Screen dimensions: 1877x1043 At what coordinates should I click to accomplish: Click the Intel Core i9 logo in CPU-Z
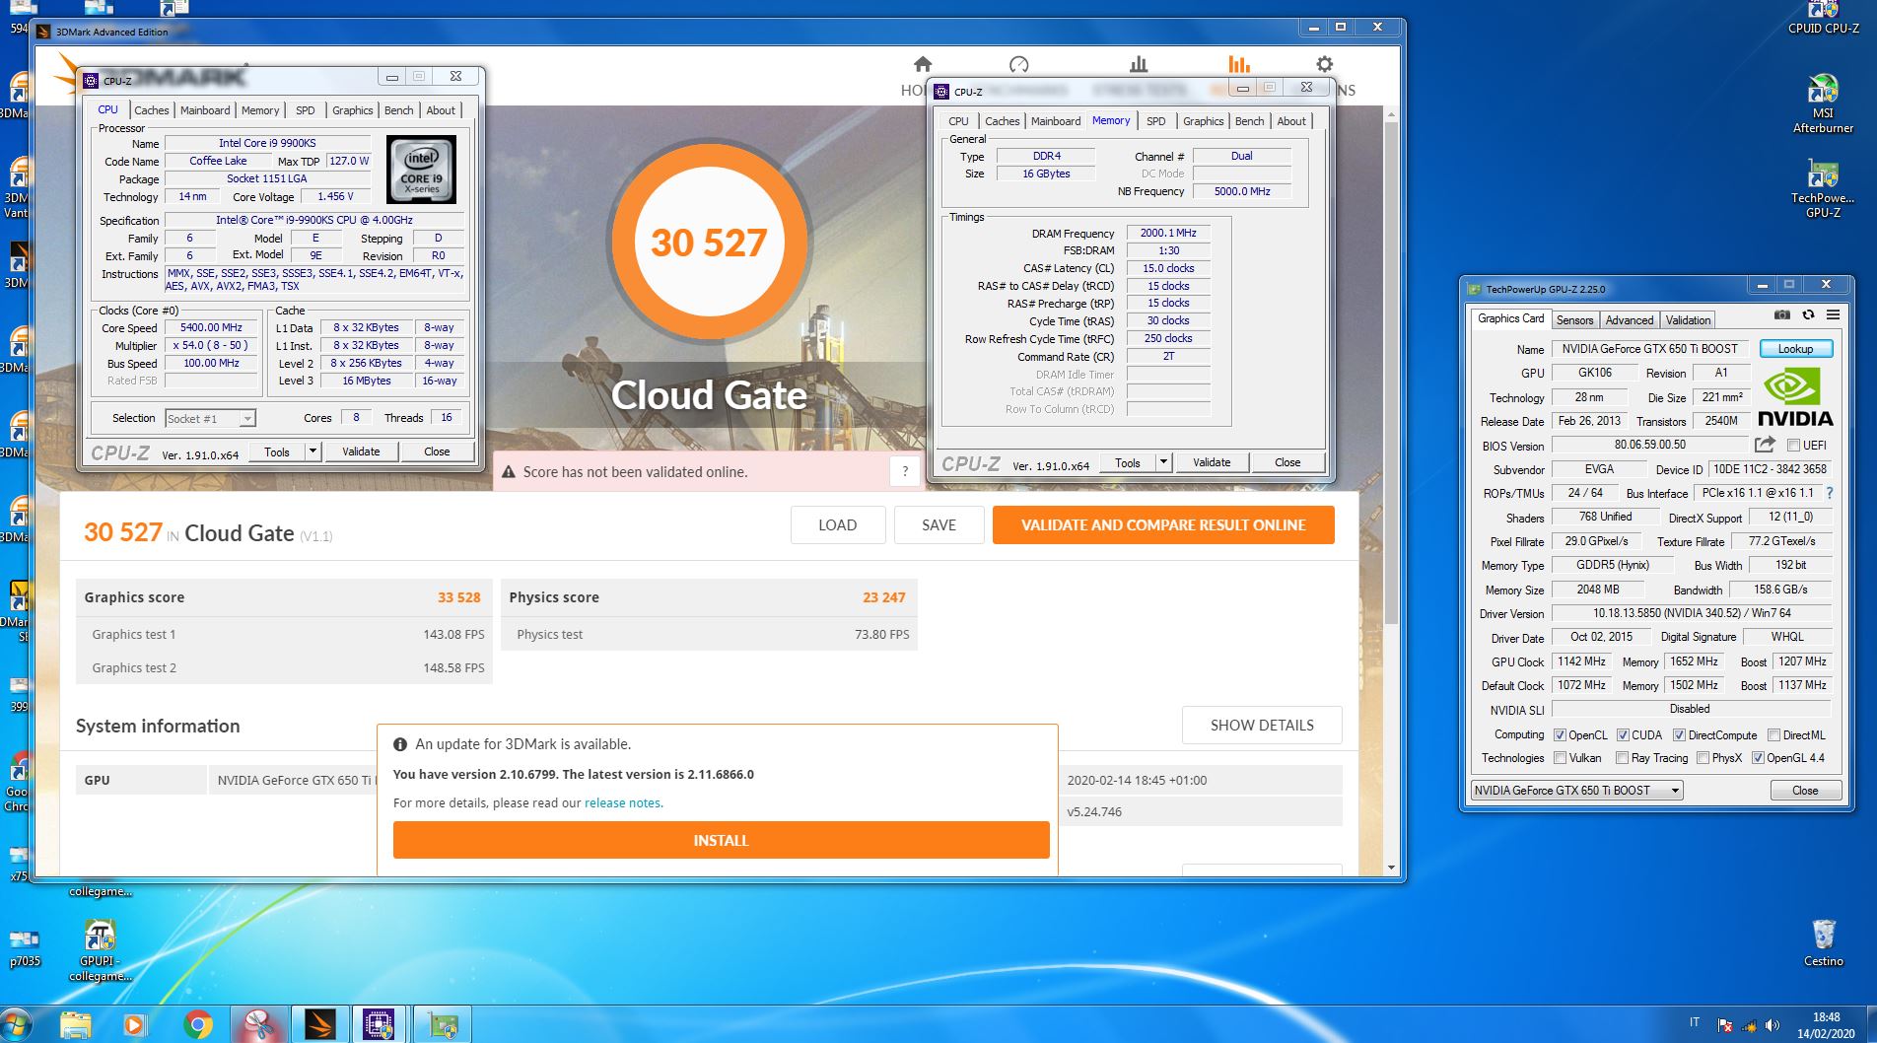pyautogui.click(x=422, y=171)
